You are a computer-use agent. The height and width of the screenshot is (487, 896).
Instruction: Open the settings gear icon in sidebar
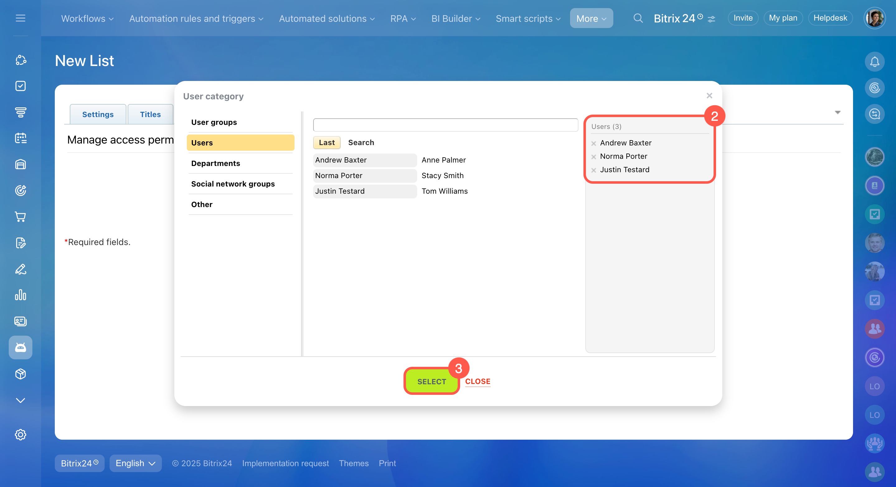point(21,434)
